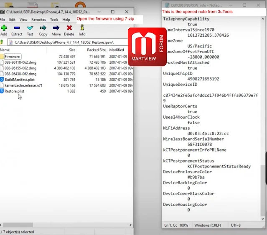Open the File menu in 7-Zip
The image size is (267, 235).
point(3,20)
